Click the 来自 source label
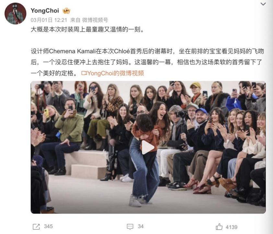This screenshot has width=273, height=234. [75, 20]
